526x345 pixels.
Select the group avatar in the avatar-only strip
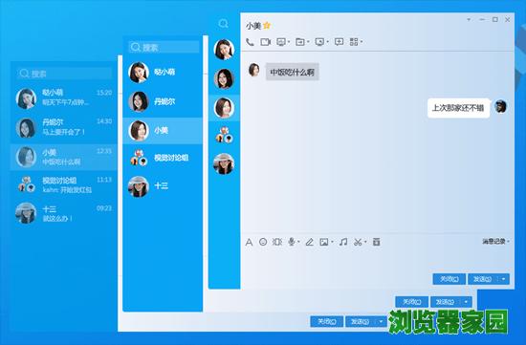(x=224, y=135)
